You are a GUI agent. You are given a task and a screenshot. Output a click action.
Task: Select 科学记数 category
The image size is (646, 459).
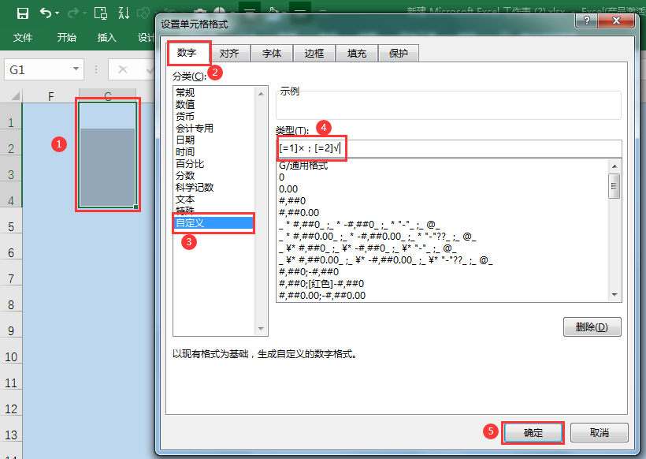(195, 187)
